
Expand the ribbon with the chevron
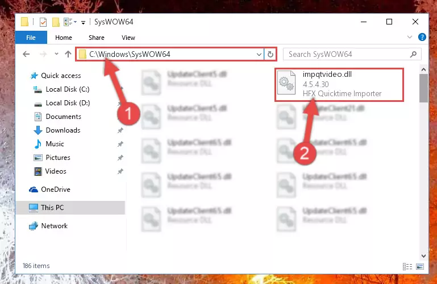coord(409,37)
